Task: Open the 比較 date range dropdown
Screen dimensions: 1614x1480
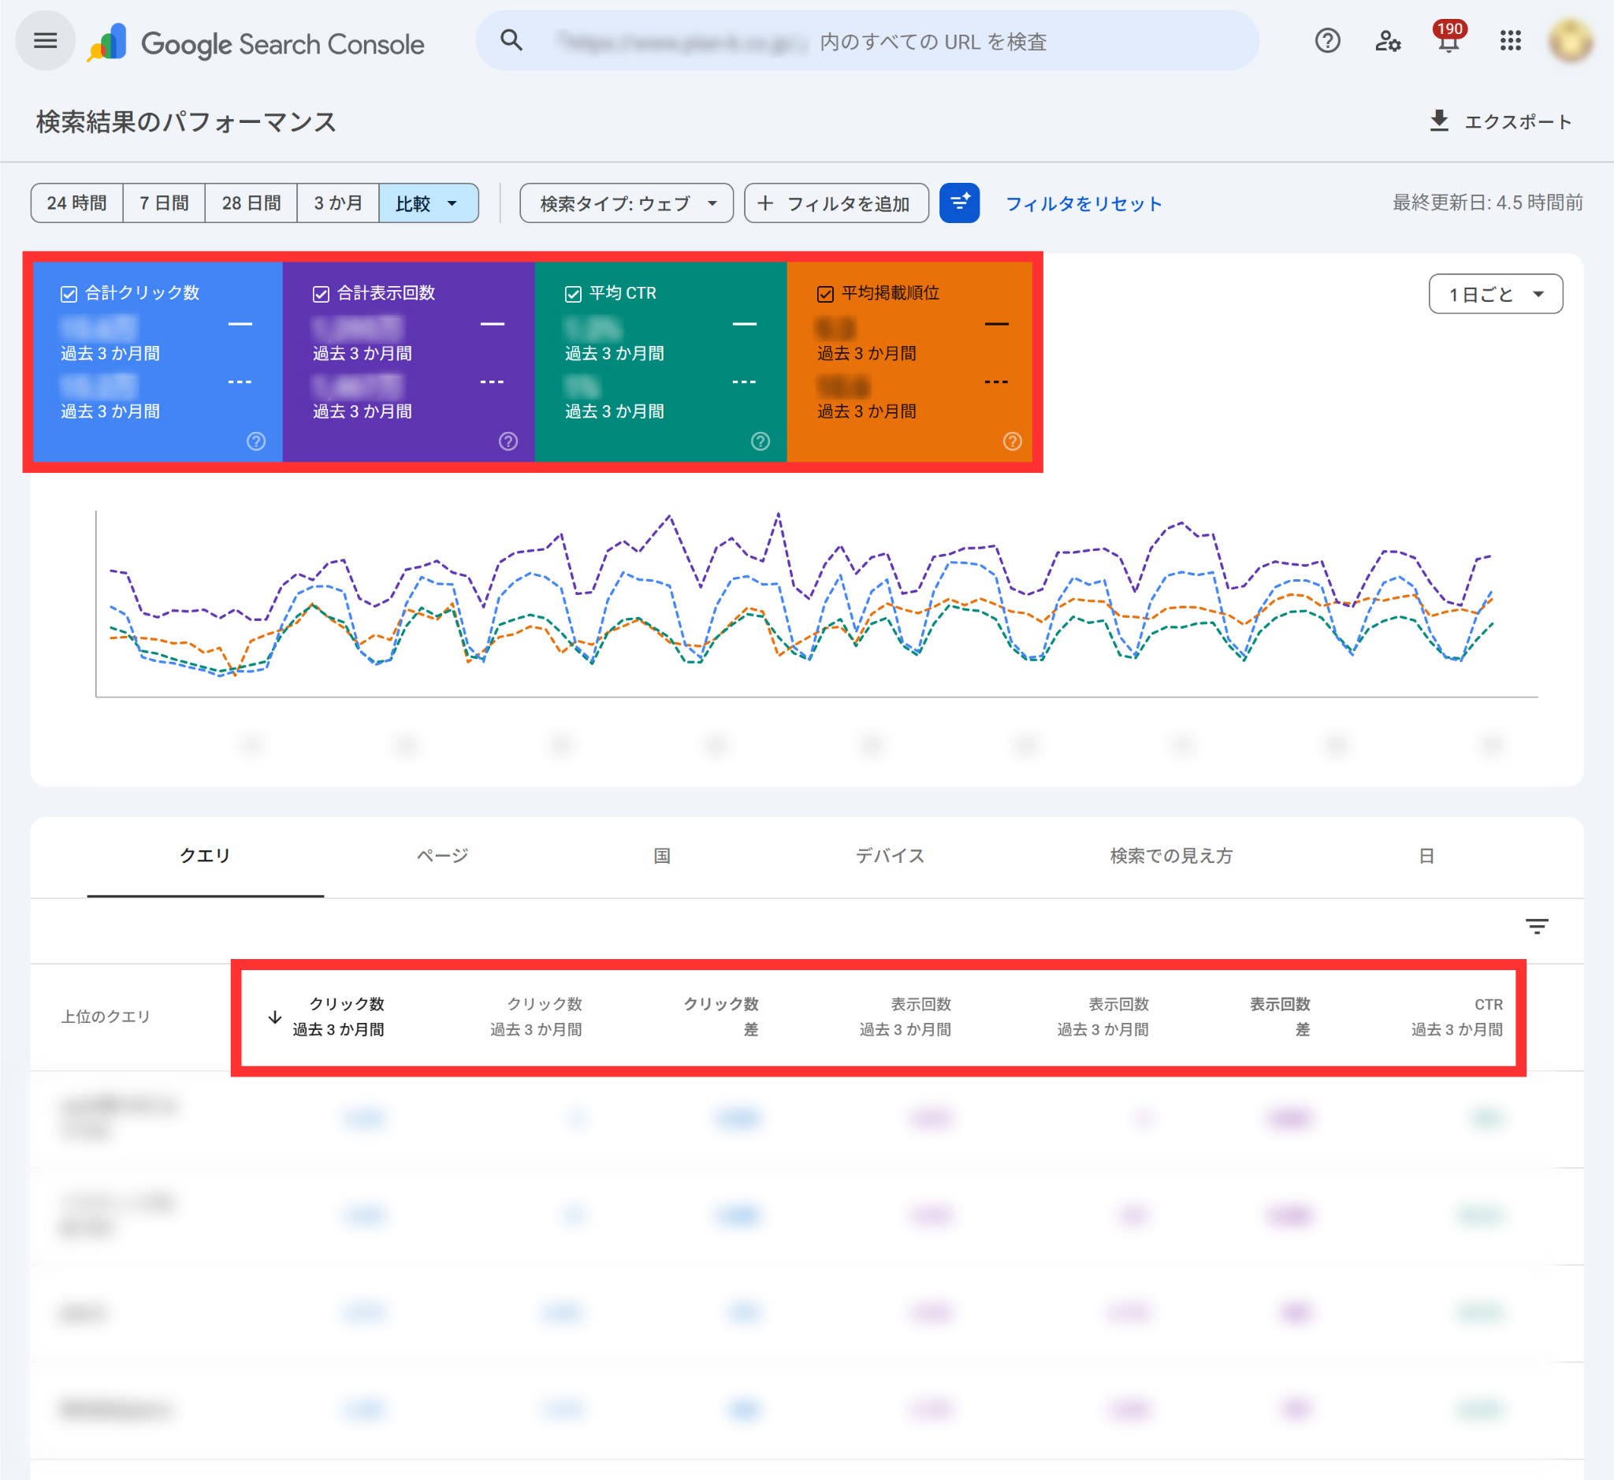Action: (x=429, y=203)
